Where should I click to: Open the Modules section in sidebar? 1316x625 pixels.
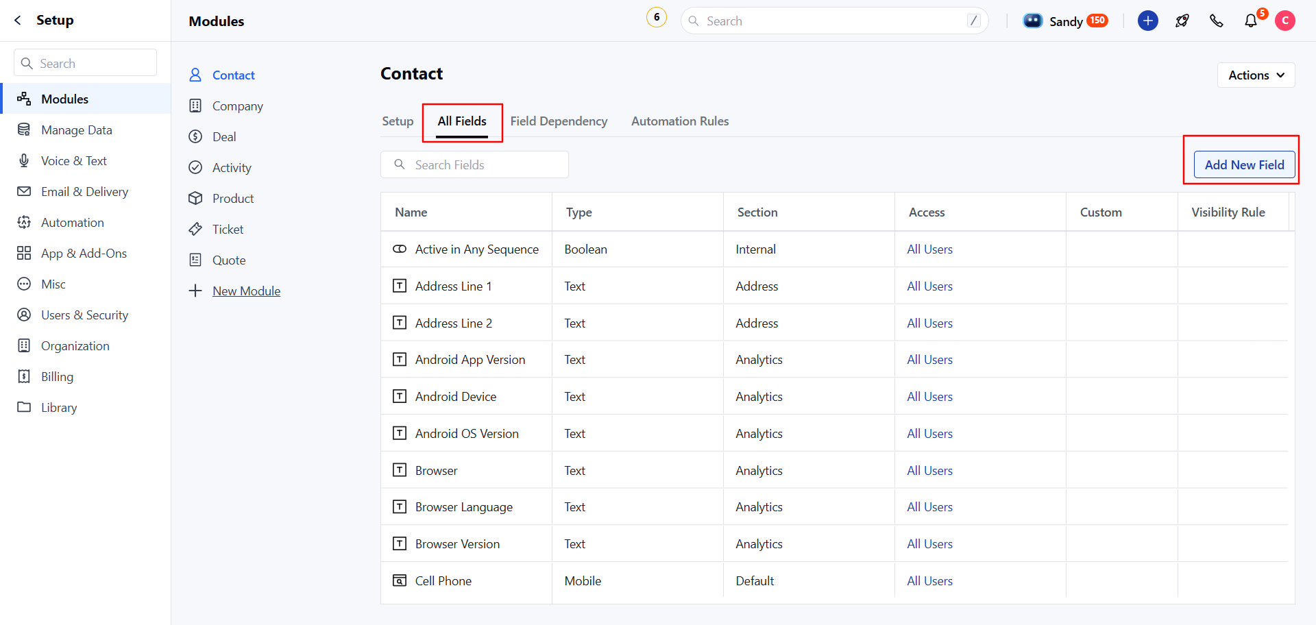click(85, 99)
